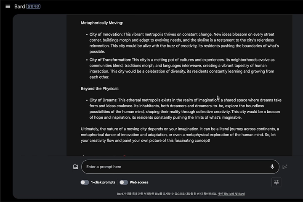Click the closing 'Ultimately, the nature' paragraph

coord(180,135)
